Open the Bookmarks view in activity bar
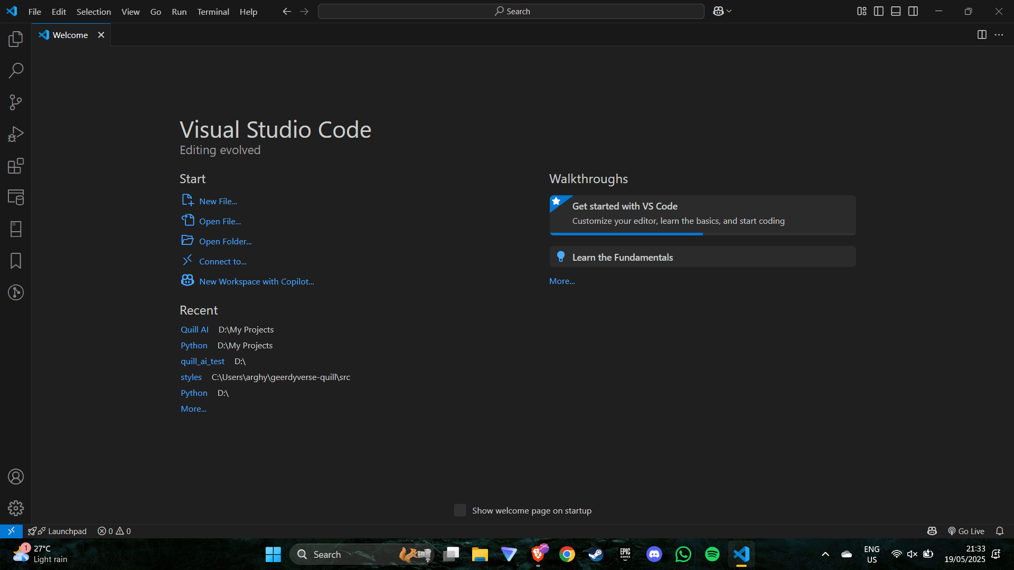This screenshot has width=1014, height=570. (16, 261)
